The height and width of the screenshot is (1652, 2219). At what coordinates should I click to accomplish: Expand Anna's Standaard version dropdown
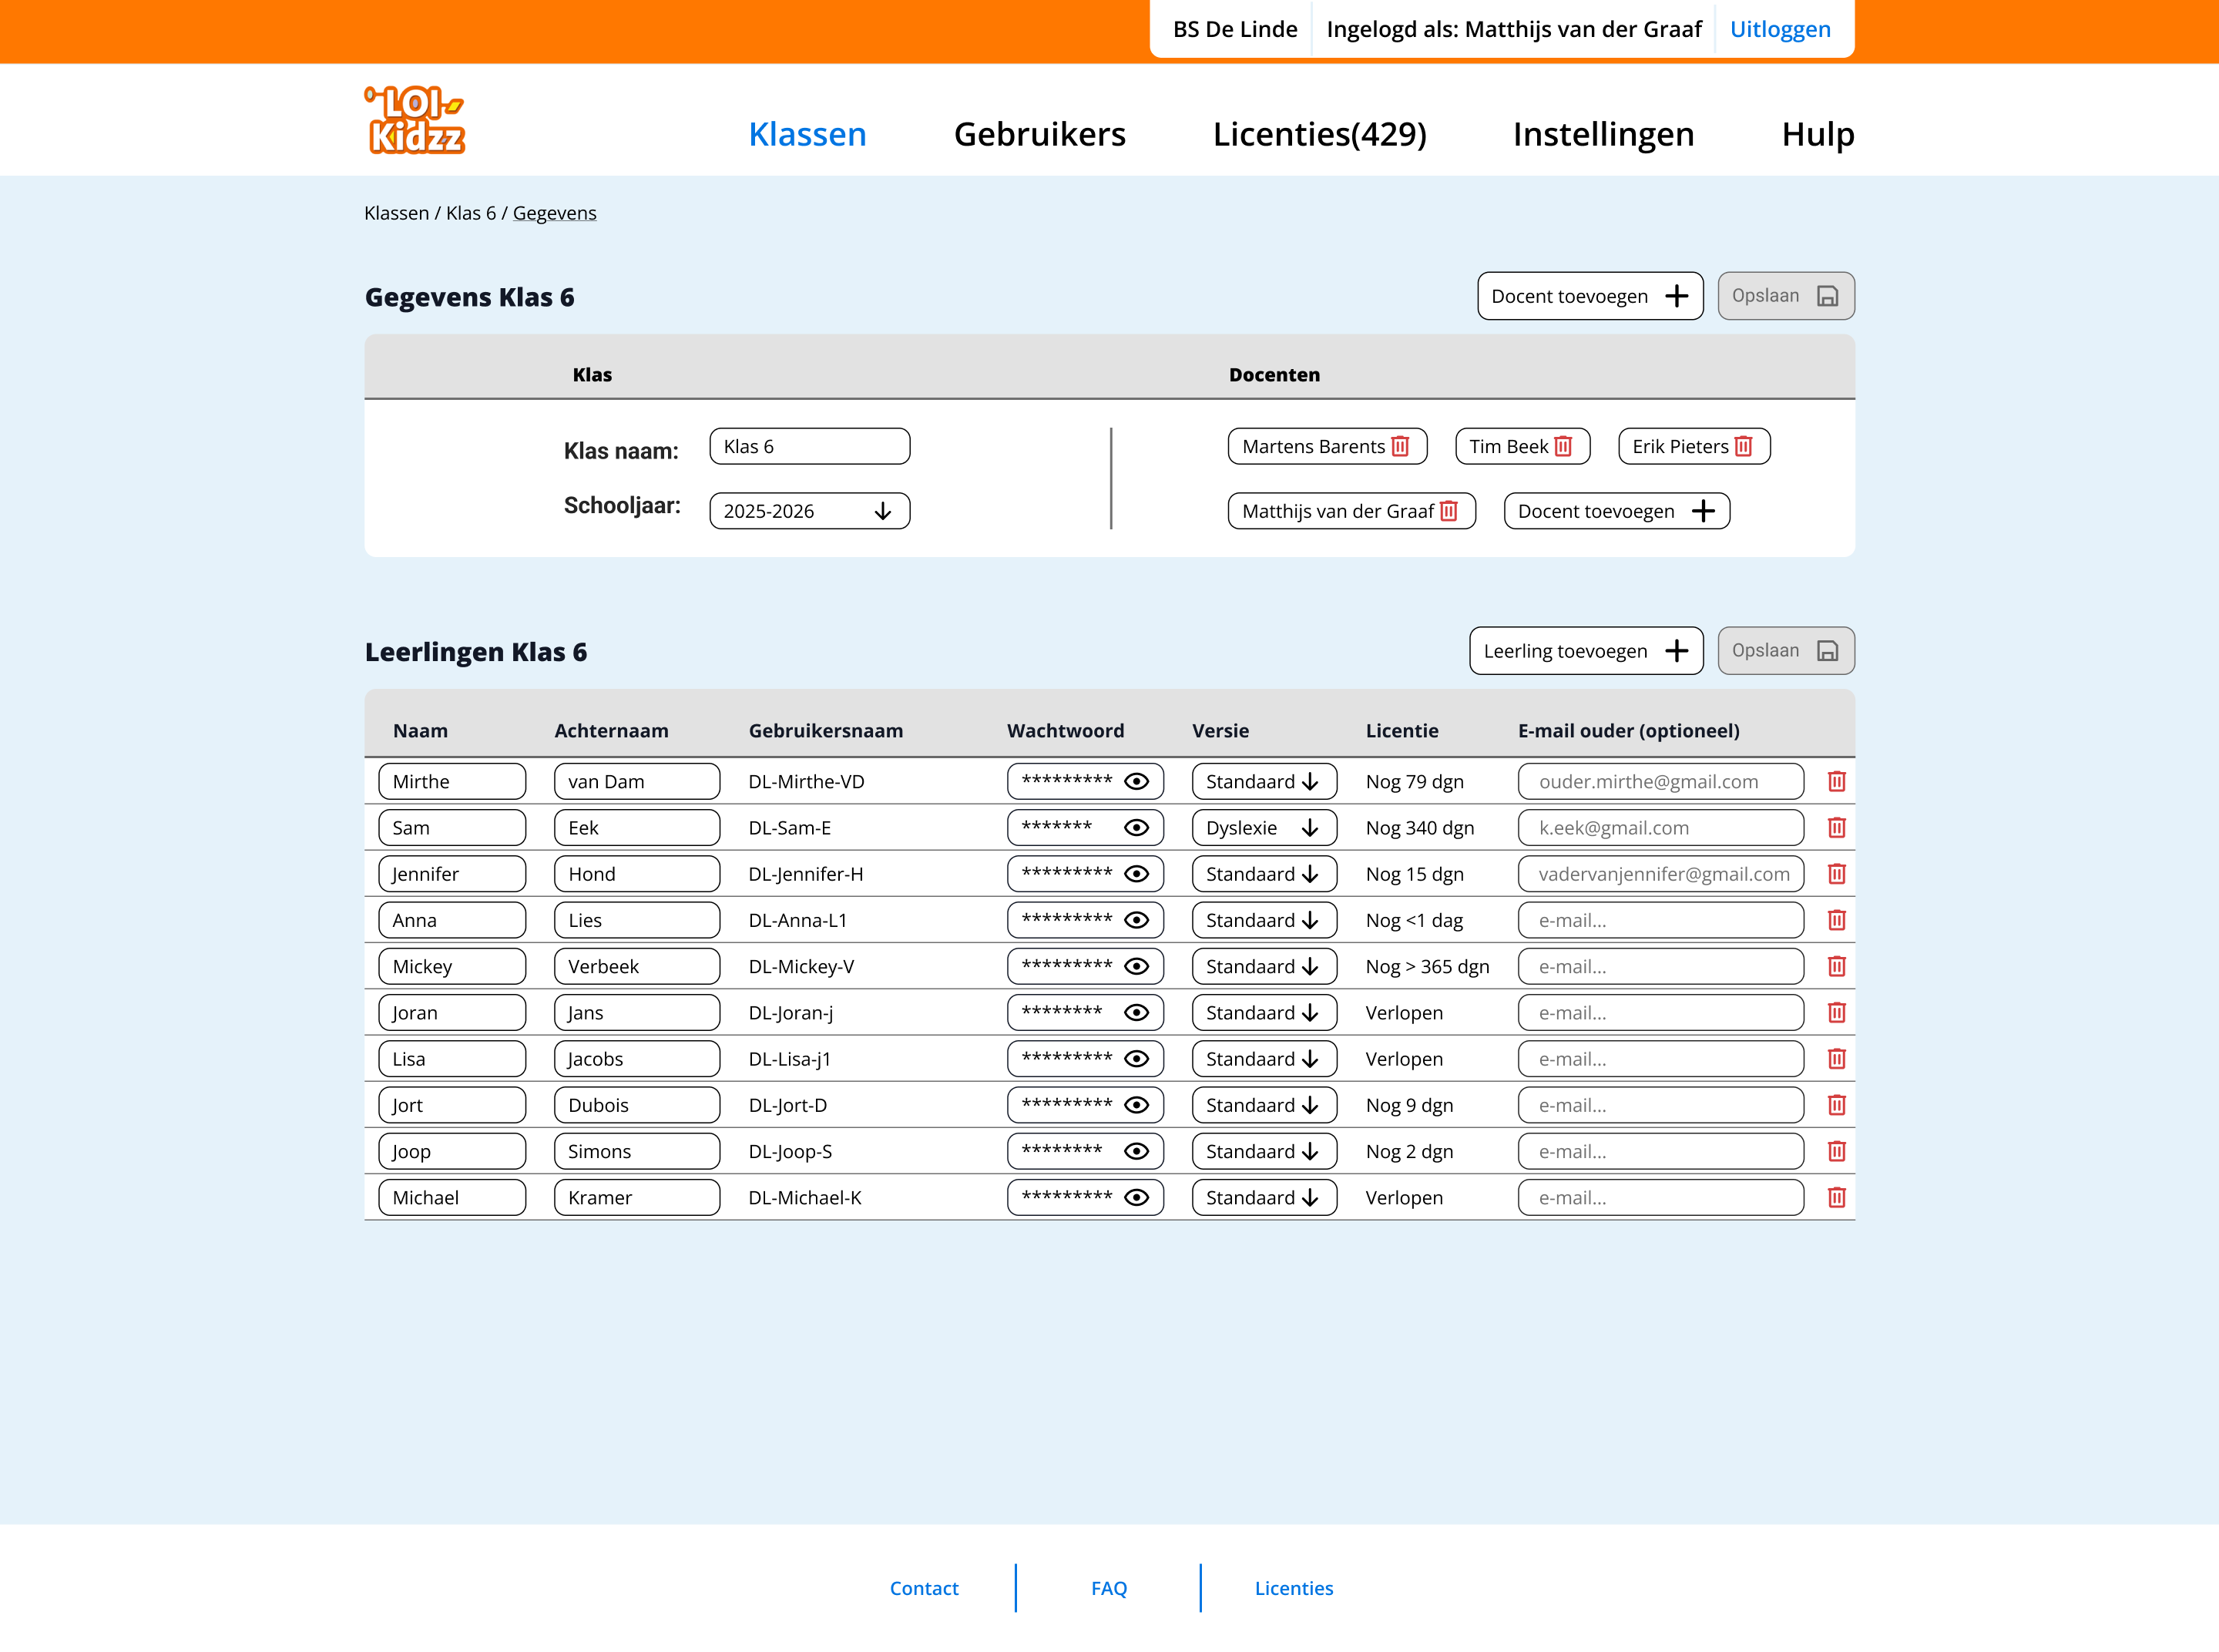click(1264, 920)
